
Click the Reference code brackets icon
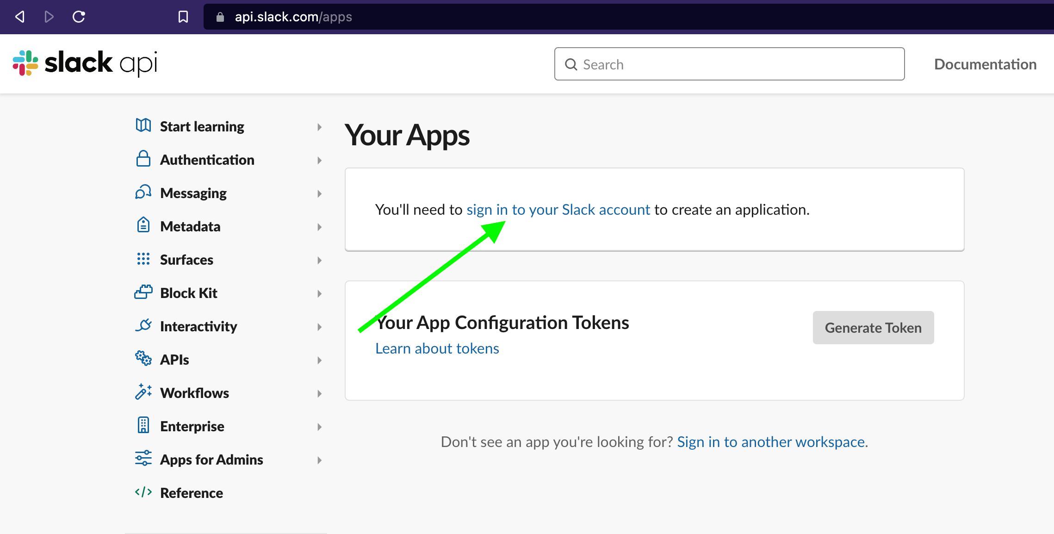(x=143, y=492)
